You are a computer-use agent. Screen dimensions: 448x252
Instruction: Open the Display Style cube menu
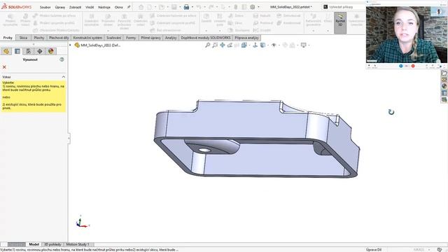click(x=262, y=45)
